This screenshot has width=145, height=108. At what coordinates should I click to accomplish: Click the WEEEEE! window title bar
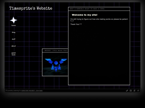[55, 50]
